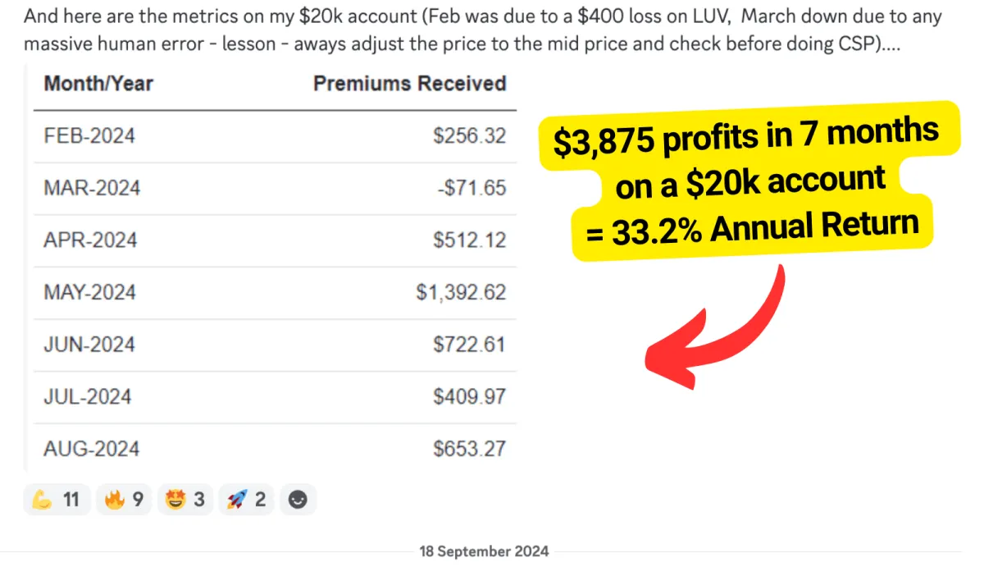Select the Premiums Received column header

(x=409, y=83)
